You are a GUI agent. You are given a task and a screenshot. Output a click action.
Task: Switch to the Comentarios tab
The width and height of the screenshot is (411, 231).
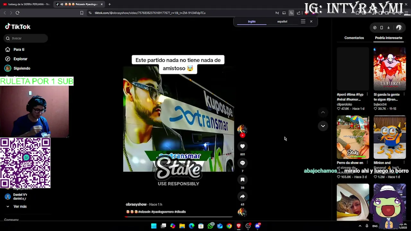click(x=354, y=38)
